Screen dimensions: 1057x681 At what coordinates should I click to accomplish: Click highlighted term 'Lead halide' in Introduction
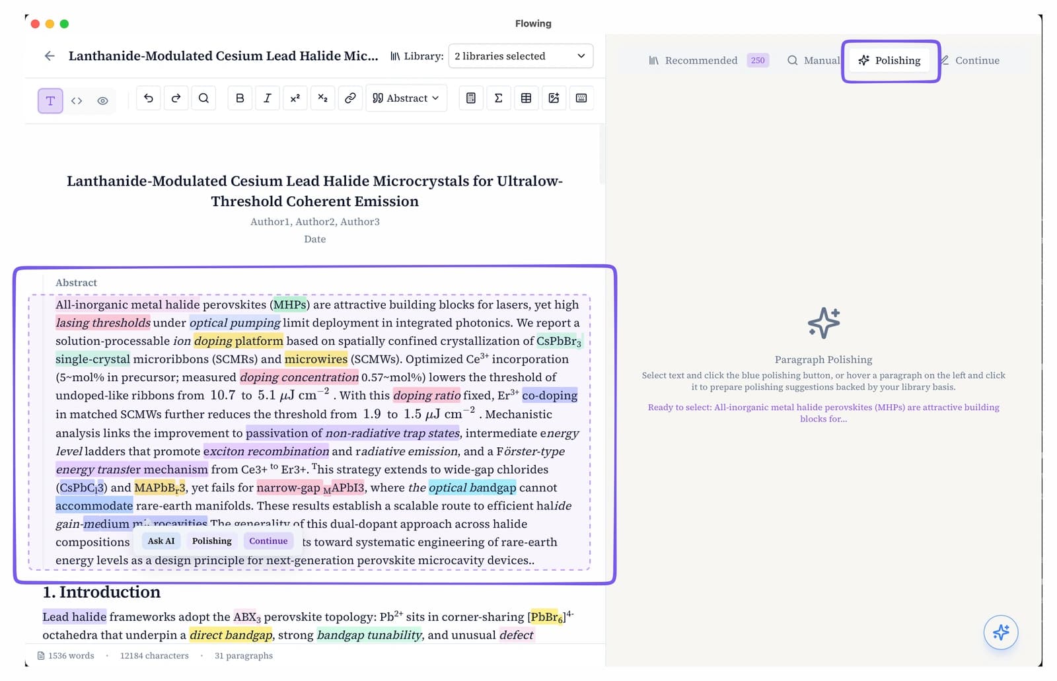(75, 617)
